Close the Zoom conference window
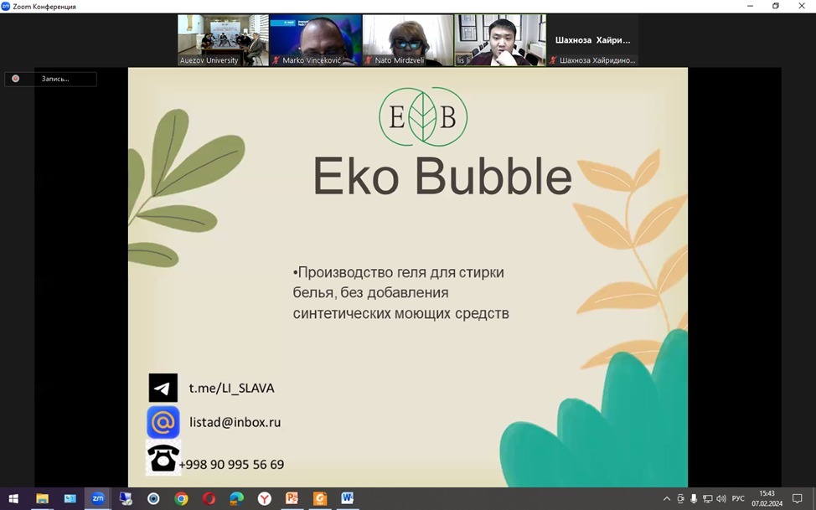816x510 pixels. (802, 6)
